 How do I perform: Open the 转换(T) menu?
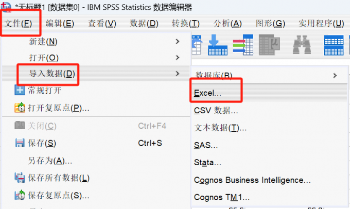click(x=186, y=23)
